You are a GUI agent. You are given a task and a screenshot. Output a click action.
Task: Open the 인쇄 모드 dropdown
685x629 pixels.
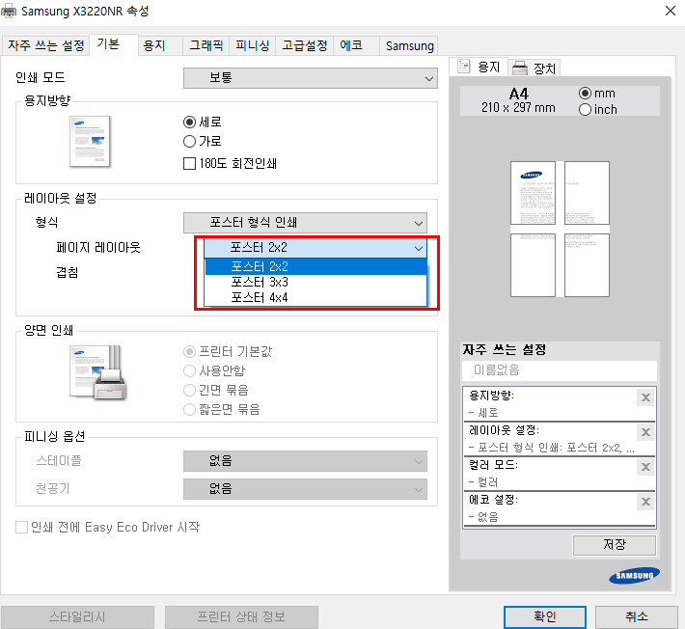click(310, 78)
